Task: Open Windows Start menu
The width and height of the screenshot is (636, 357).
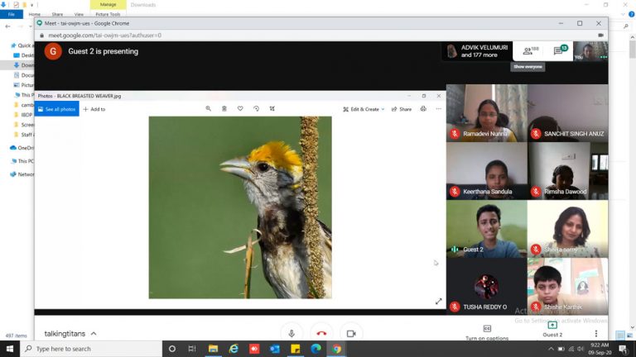Action: [10, 349]
